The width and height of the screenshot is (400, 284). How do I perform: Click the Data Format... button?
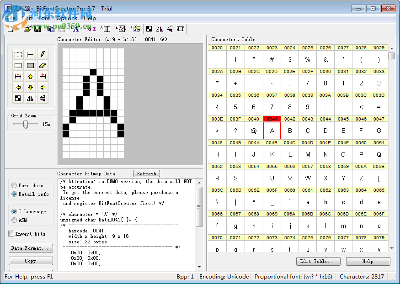pos(31,248)
